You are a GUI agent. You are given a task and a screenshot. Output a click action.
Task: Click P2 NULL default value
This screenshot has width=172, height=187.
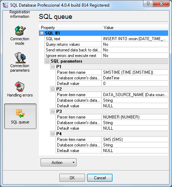135,106
